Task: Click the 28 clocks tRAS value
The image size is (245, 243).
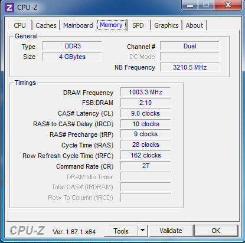Action: (146, 145)
